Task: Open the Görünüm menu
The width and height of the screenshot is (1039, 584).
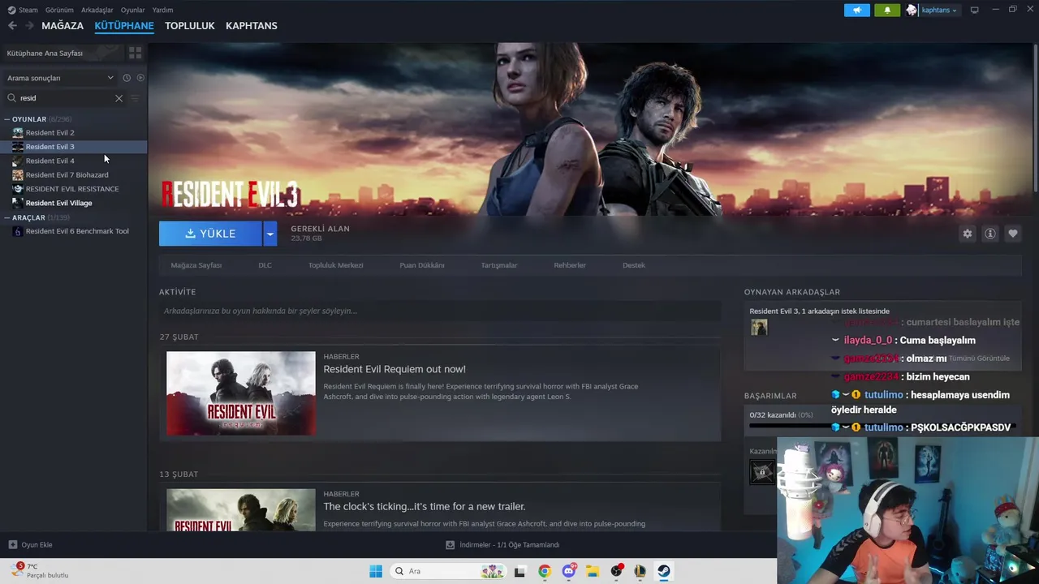Action: 59,10
